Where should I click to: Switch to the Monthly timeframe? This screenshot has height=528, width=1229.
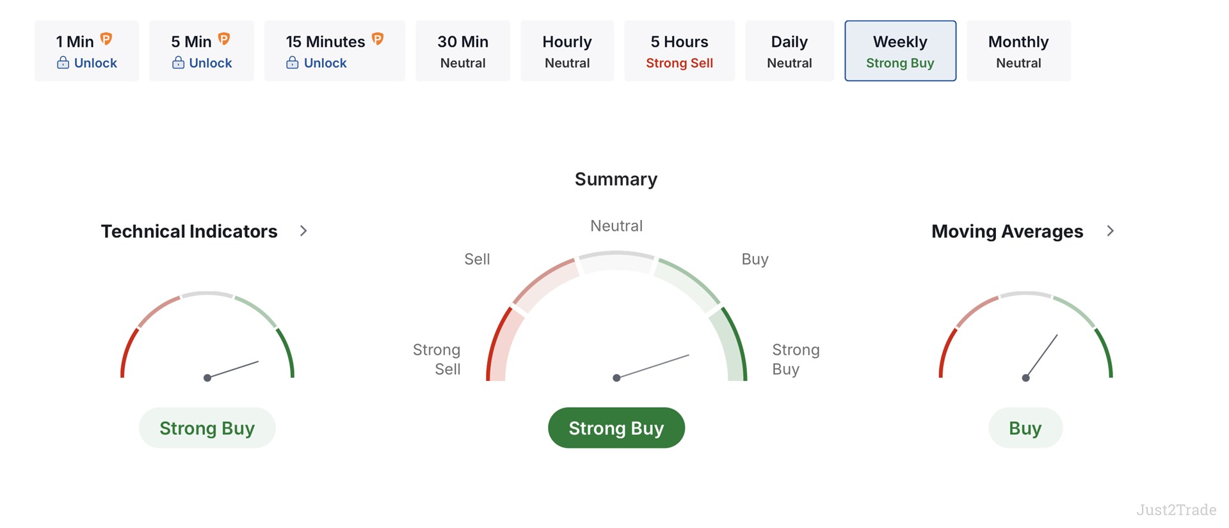point(1018,51)
